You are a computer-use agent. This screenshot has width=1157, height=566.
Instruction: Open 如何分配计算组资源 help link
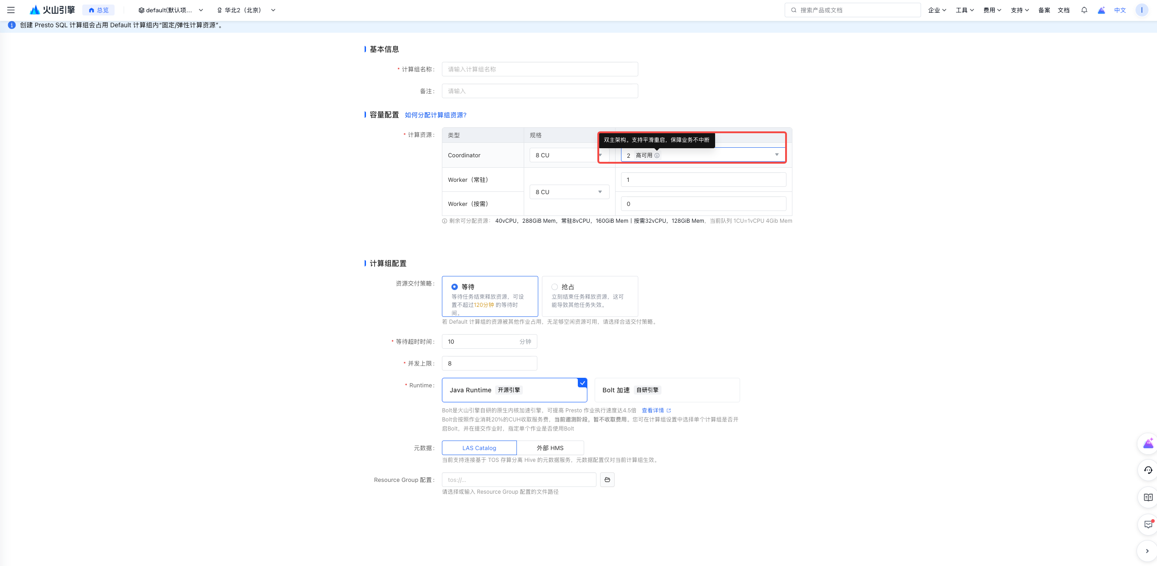(436, 115)
